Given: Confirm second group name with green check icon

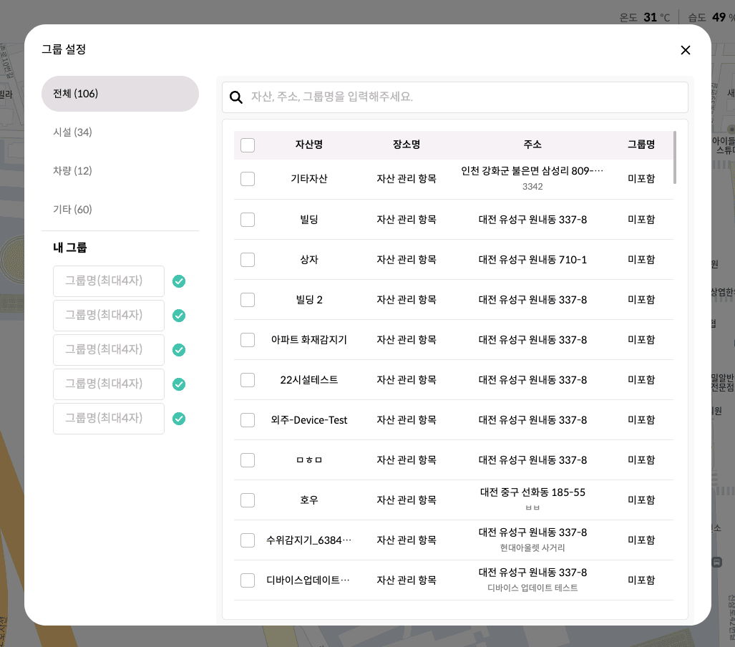Looking at the screenshot, I should tap(179, 316).
